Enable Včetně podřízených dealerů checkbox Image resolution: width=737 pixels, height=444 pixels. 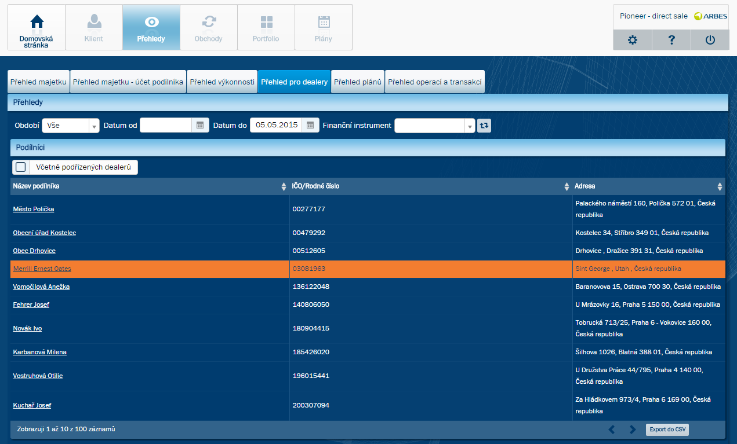point(21,167)
